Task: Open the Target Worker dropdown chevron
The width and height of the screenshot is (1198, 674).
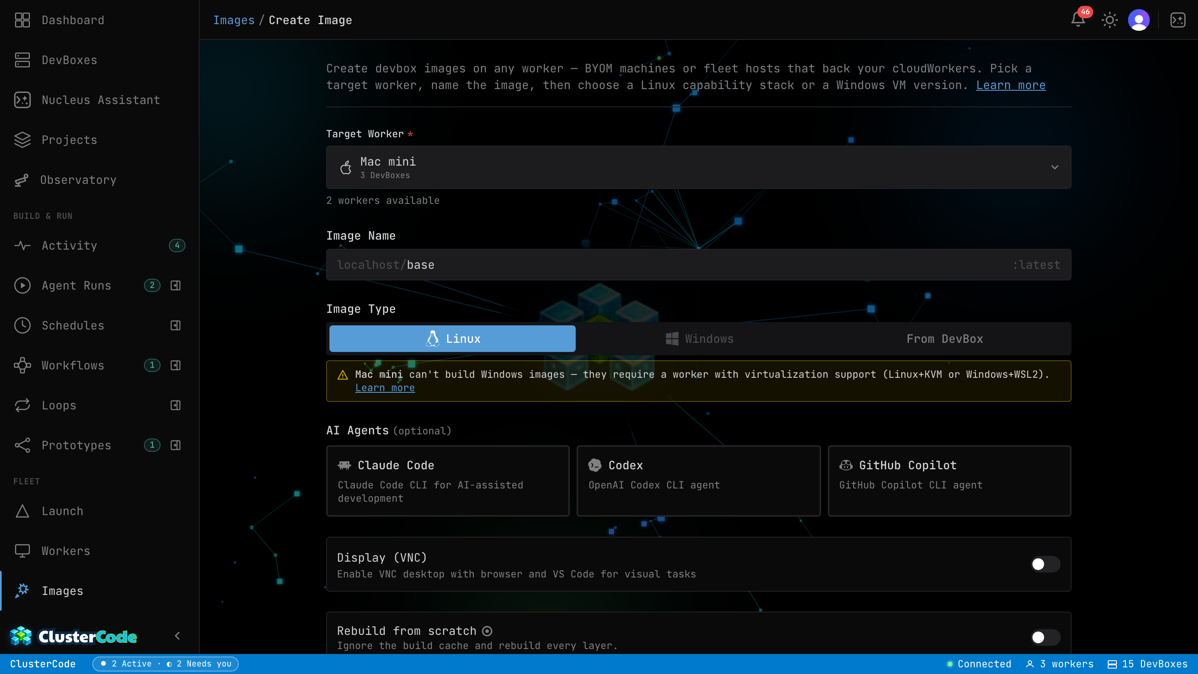Action: tap(1055, 167)
